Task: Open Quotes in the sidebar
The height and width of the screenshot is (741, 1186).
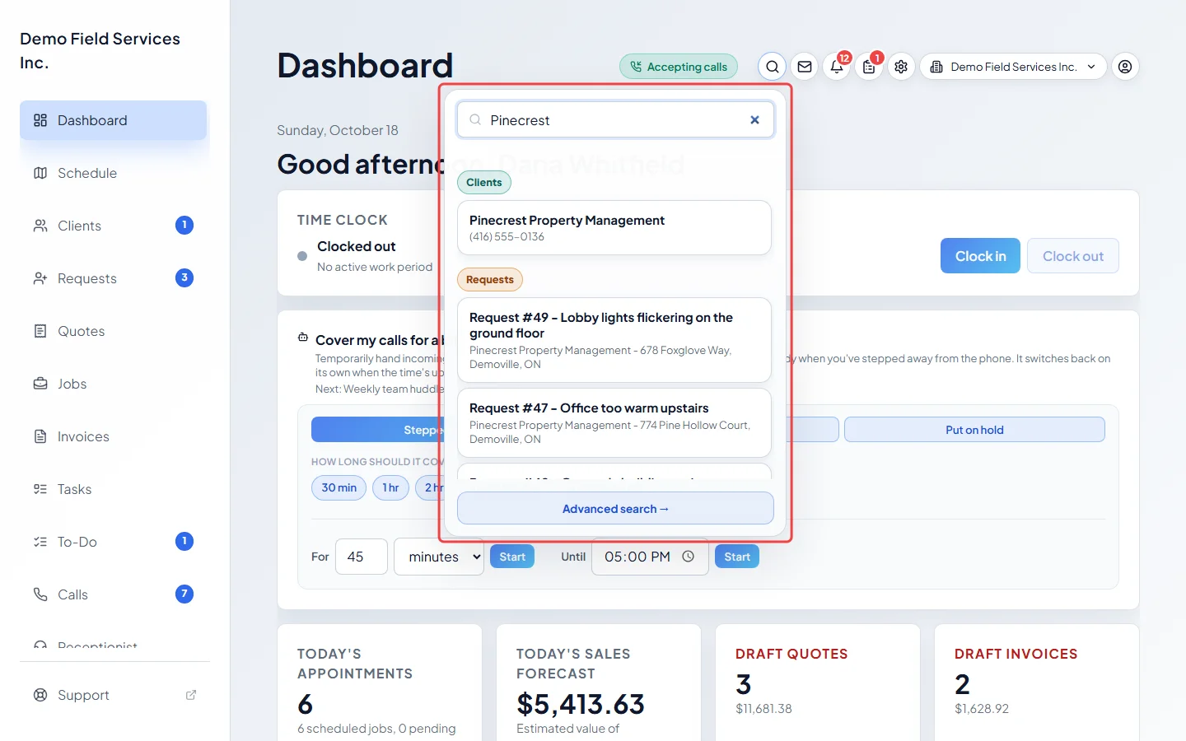Action: click(x=113, y=331)
